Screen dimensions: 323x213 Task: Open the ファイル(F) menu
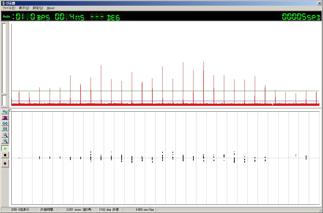[9, 8]
